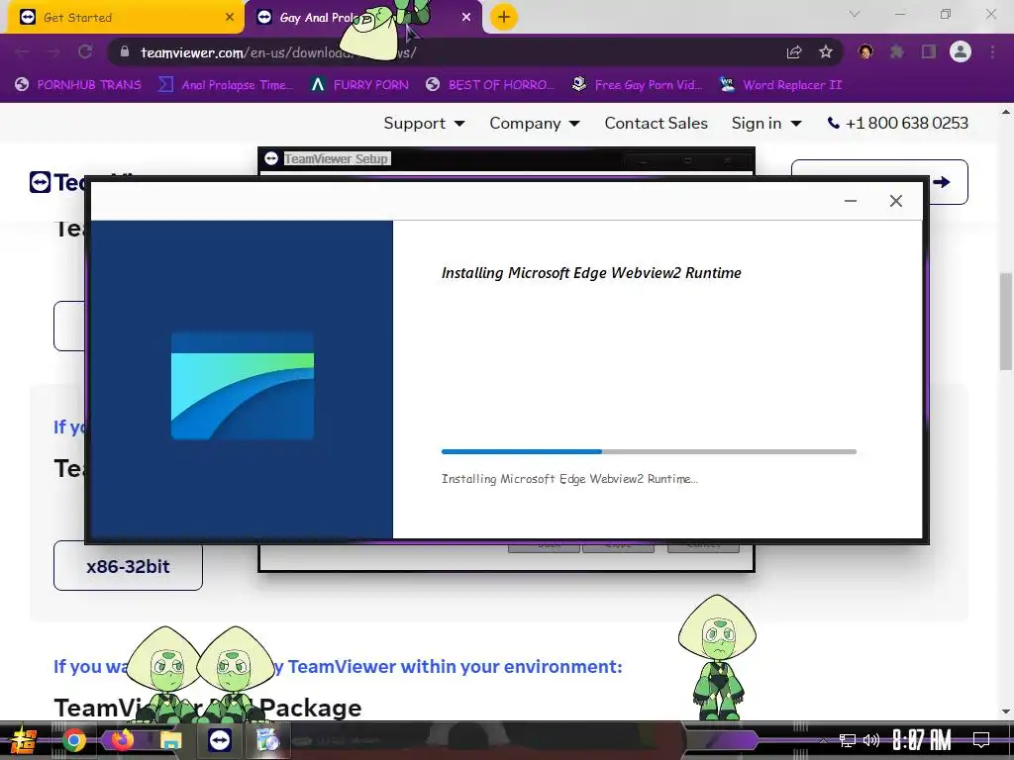Screen dimensions: 1014x760
Task: Click the italic 'Installing Microsoft Edge Webview2 Runtime' heading
Action: 591,273
